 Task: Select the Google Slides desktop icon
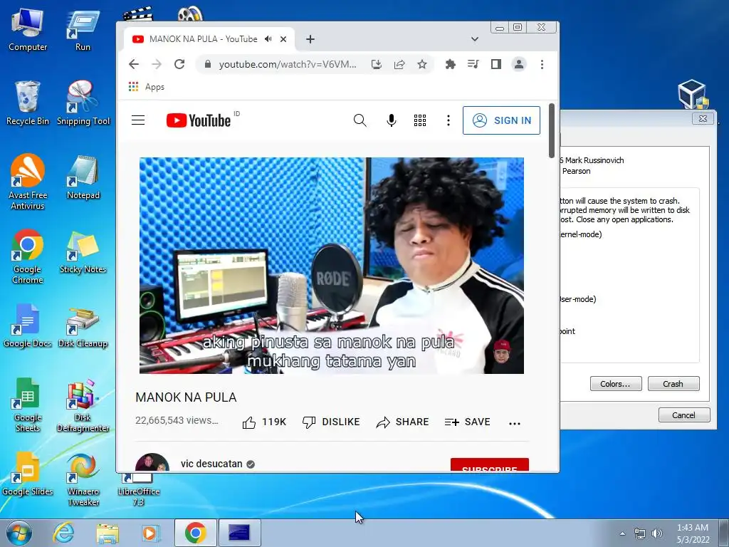(28, 474)
